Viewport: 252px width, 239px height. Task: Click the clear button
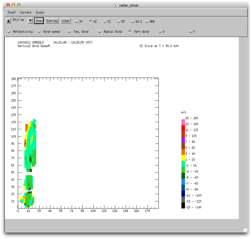pyautogui.click(x=66, y=21)
